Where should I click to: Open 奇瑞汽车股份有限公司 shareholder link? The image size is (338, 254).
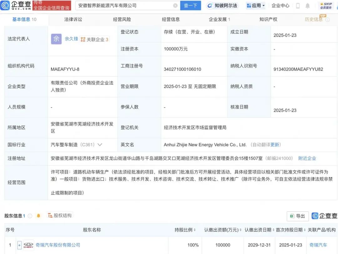pyautogui.click(x=58, y=245)
